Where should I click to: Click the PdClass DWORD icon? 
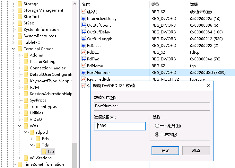(83, 45)
